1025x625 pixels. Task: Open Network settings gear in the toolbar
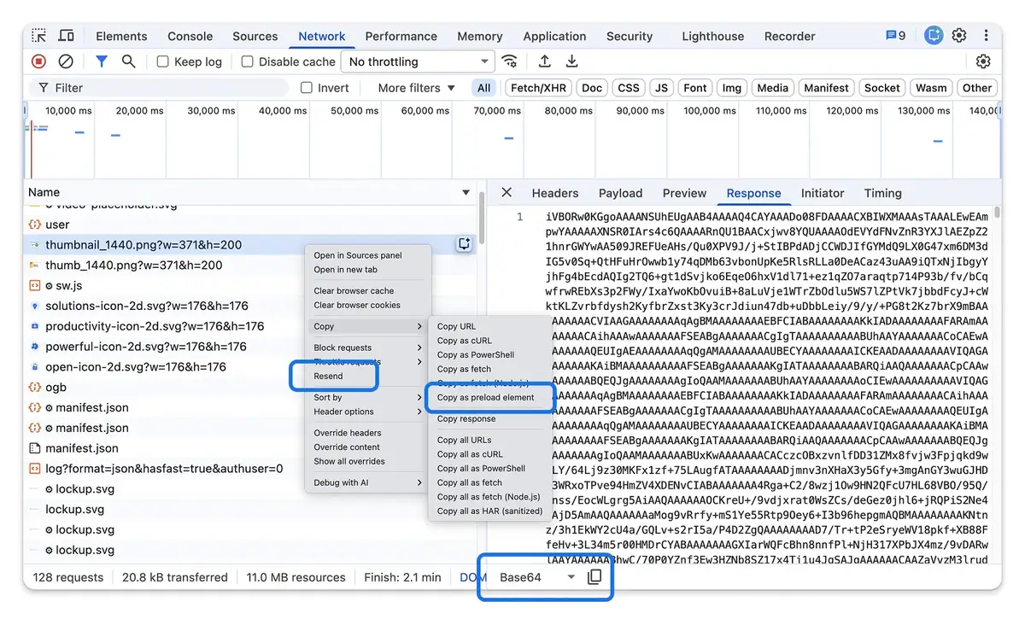pos(983,61)
